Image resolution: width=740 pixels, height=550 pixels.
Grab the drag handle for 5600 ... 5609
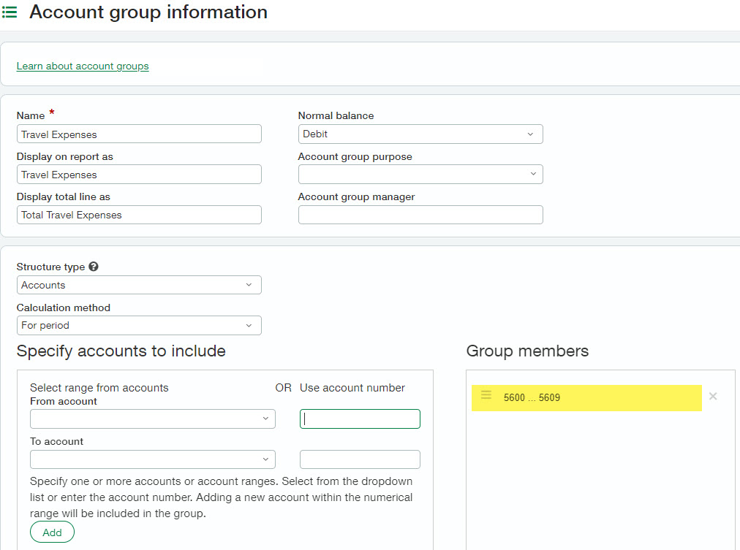click(x=486, y=395)
